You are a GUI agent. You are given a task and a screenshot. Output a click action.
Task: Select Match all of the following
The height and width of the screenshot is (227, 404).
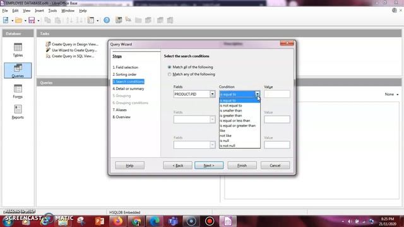tap(190, 67)
